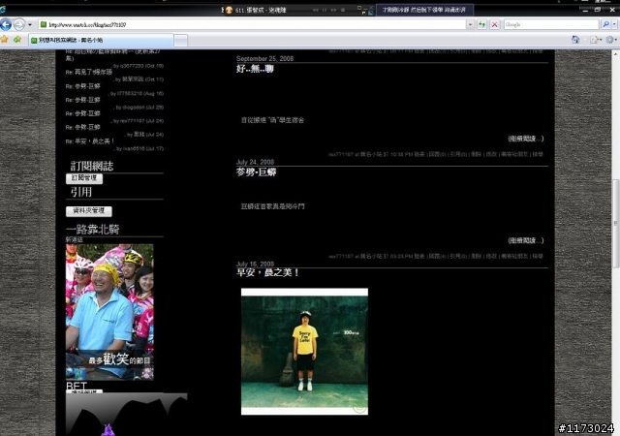Stop loading with the red X icon
Screen dimensions: 620x436
click(x=494, y=24)
